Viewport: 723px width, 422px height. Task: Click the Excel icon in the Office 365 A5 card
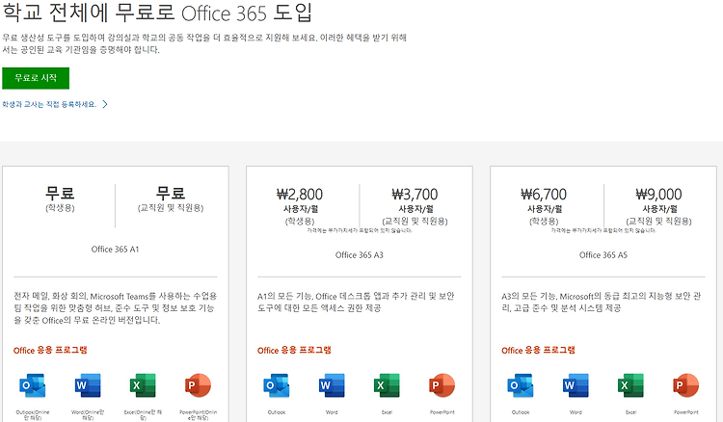point(630,385)
